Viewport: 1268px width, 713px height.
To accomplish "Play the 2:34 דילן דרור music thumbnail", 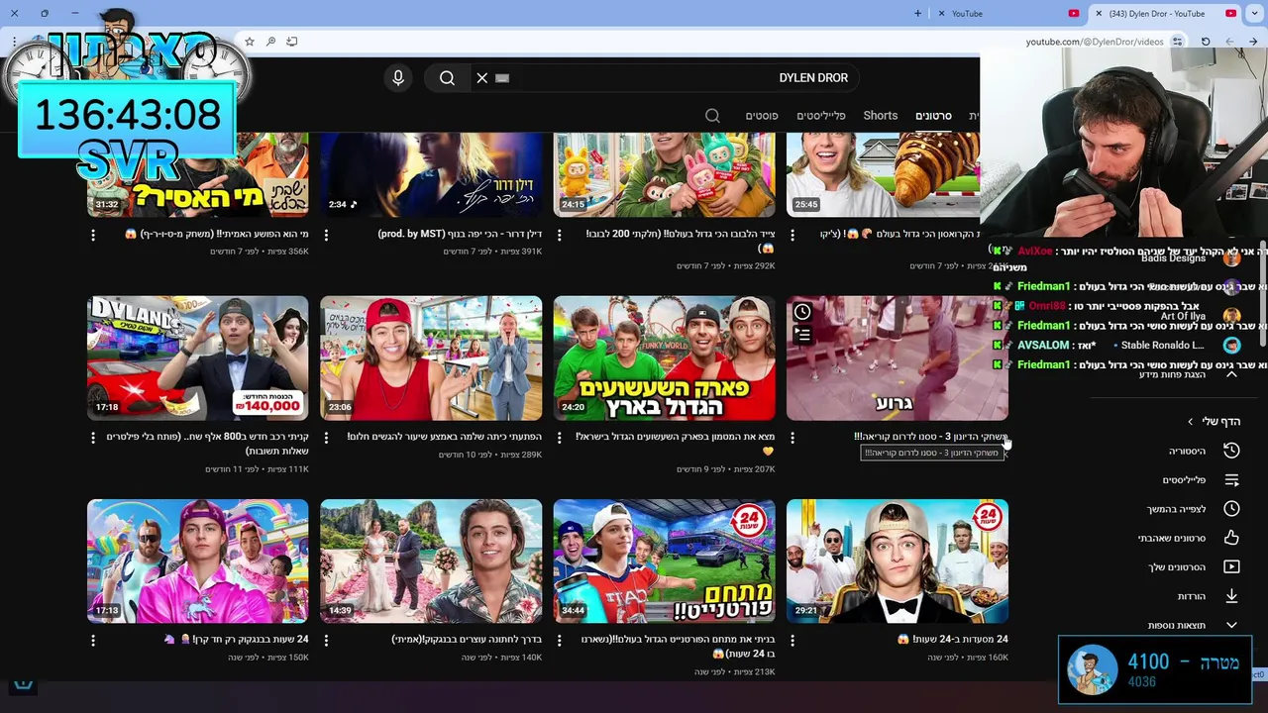I will point(431,174).
